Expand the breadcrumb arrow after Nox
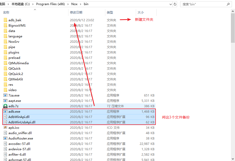235x161 pixels. (x=81, y=4)
